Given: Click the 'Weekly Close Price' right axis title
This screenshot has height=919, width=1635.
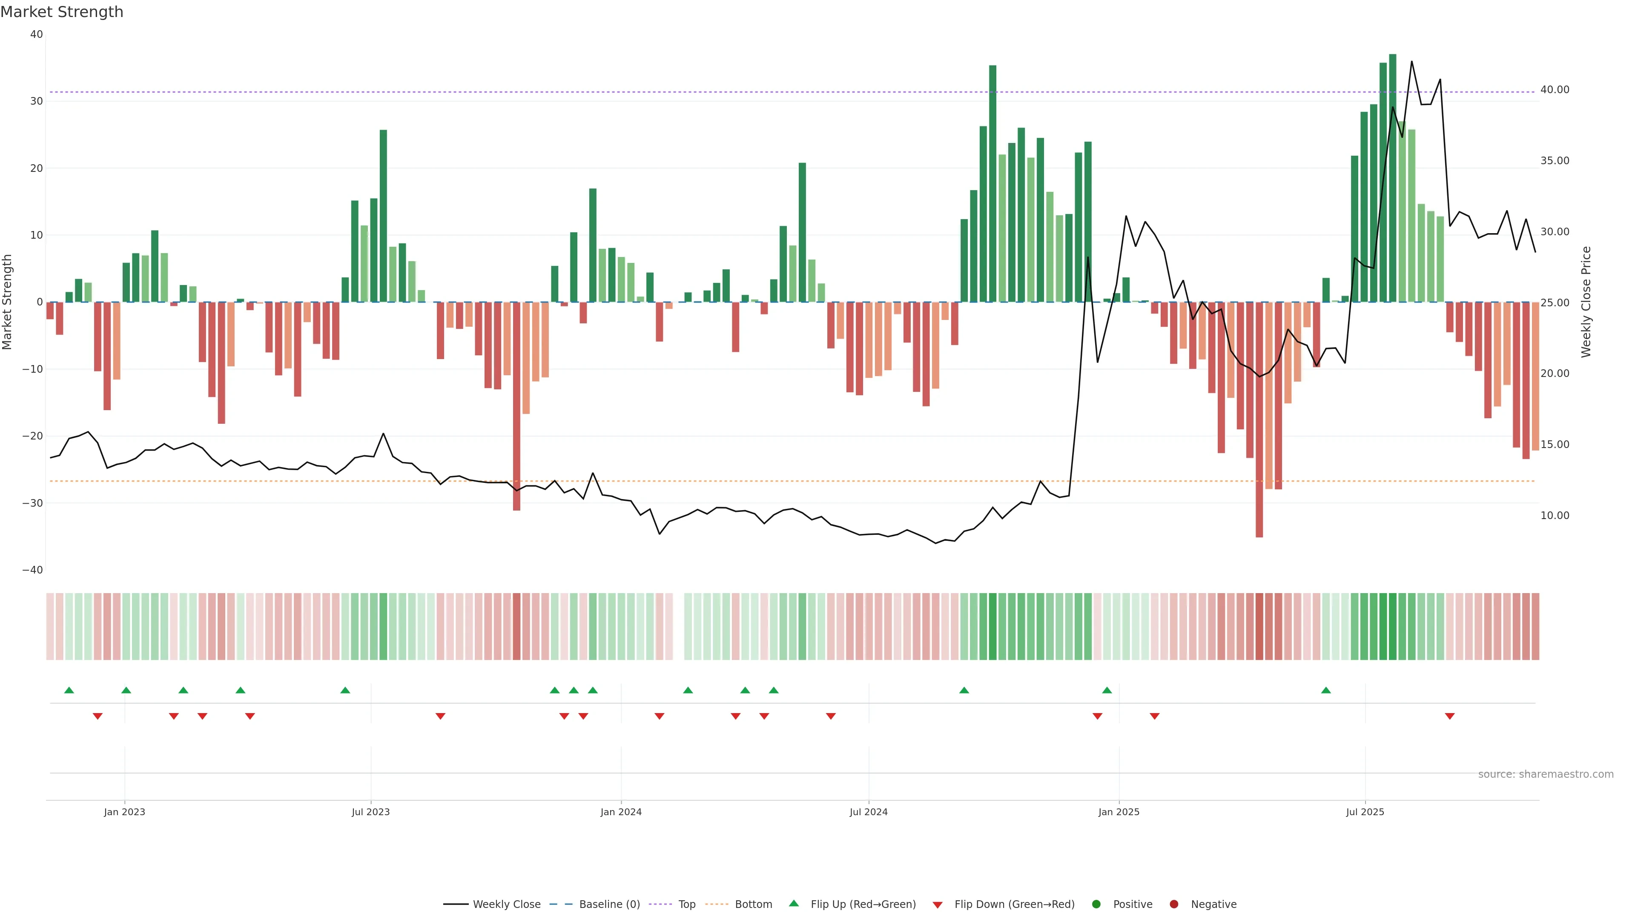Looking at the screenshot, I should tap(1586, 302).
